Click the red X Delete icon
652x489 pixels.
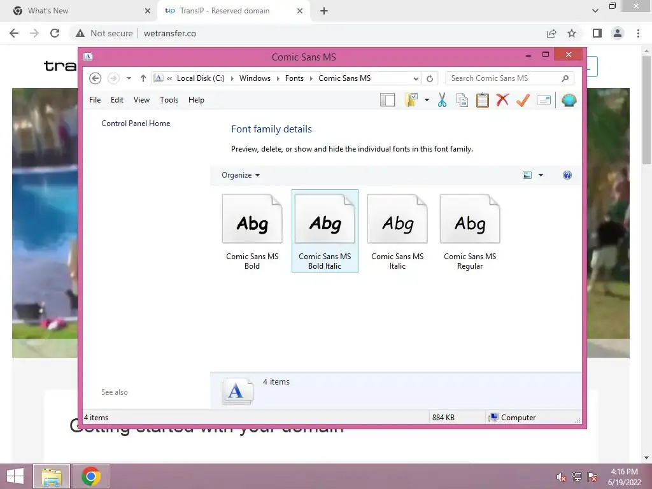click(502, 100)
